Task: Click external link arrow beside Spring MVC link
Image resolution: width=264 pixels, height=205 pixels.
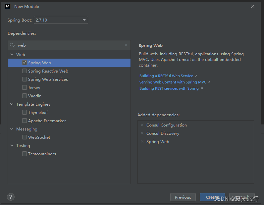Action: (x=209, y=82)
